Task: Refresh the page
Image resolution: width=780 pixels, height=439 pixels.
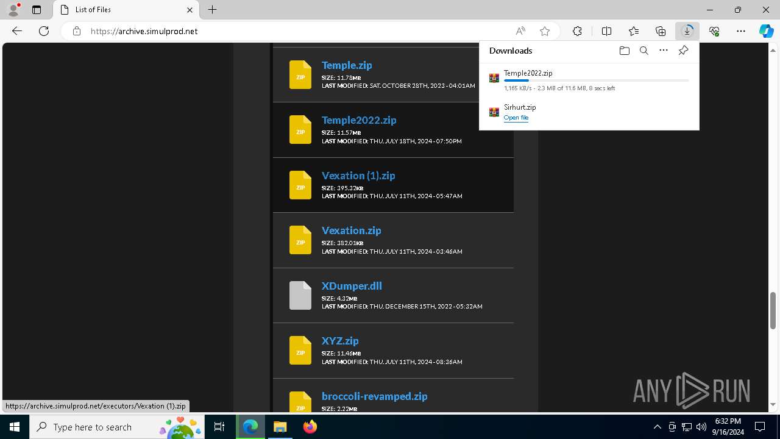Action: [x=44, y=31]
